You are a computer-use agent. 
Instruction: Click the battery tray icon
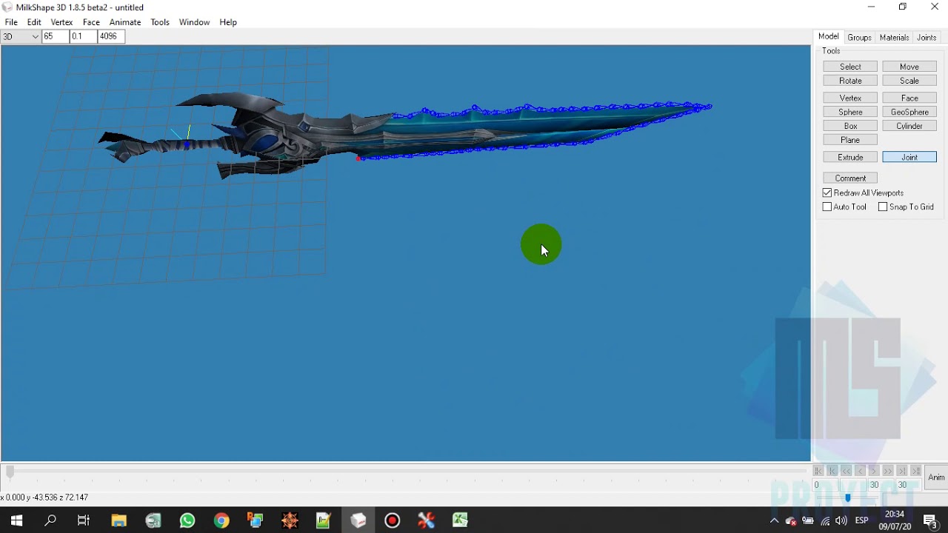pos(808,520)
